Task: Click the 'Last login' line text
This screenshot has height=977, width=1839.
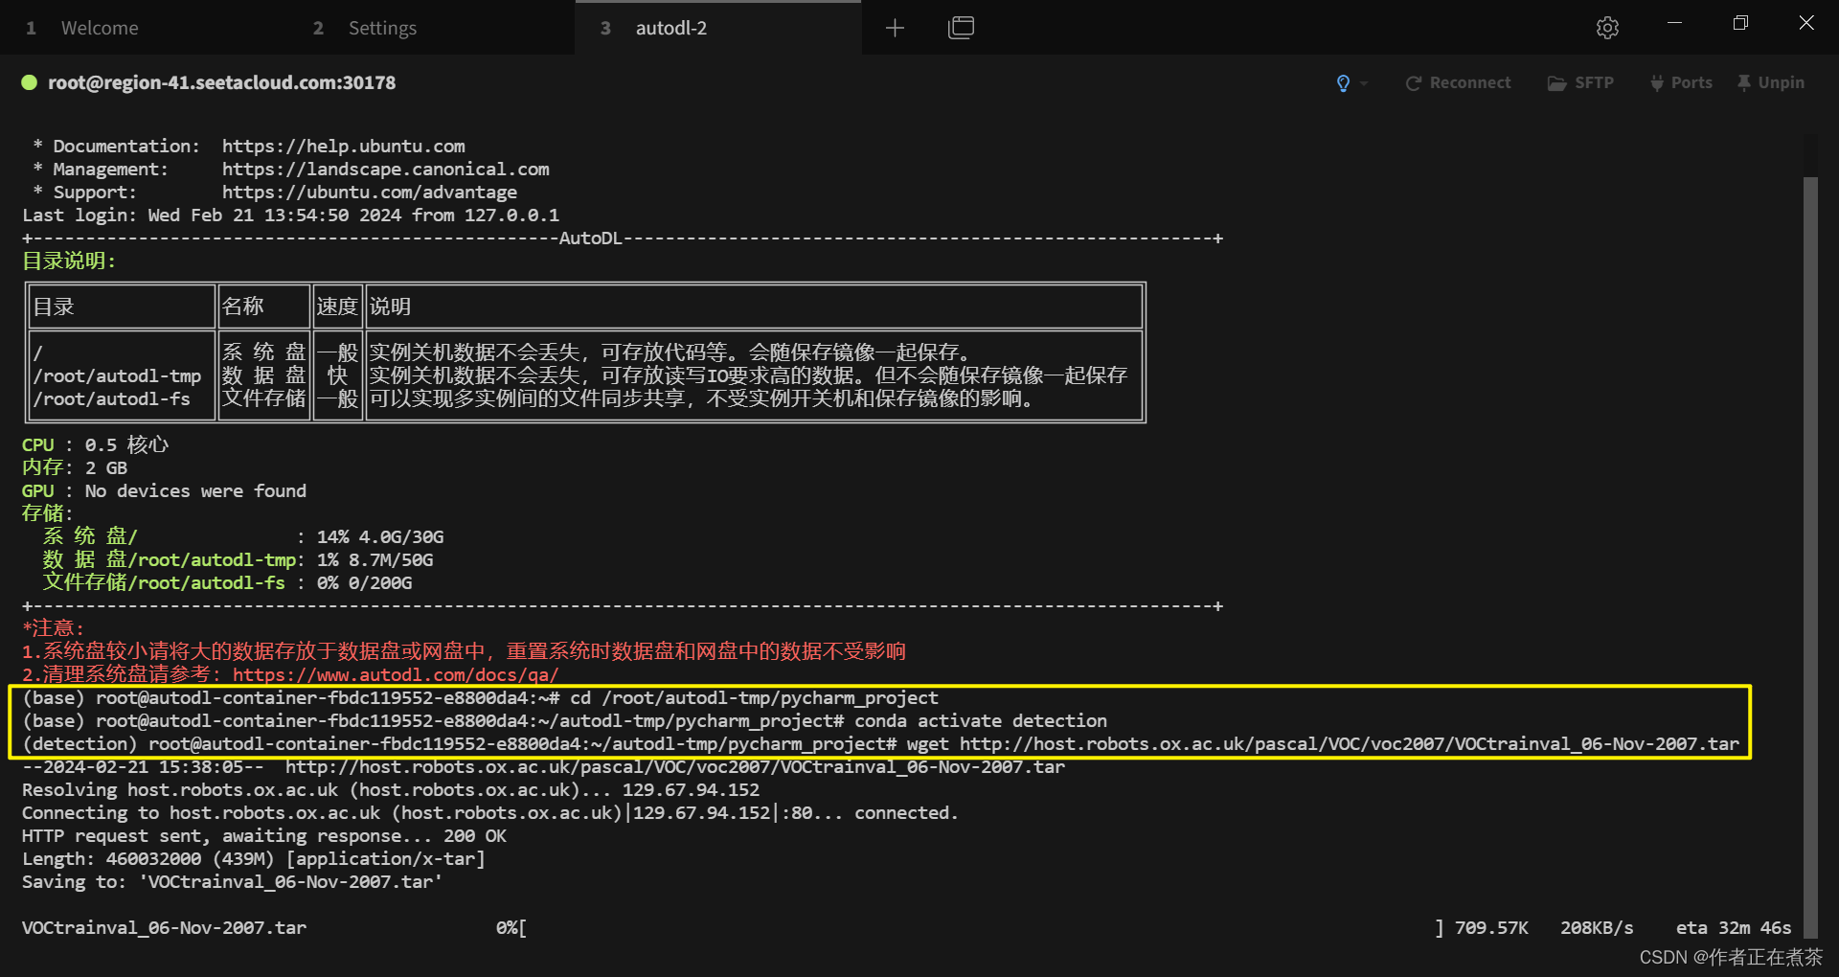Action: 291,215
